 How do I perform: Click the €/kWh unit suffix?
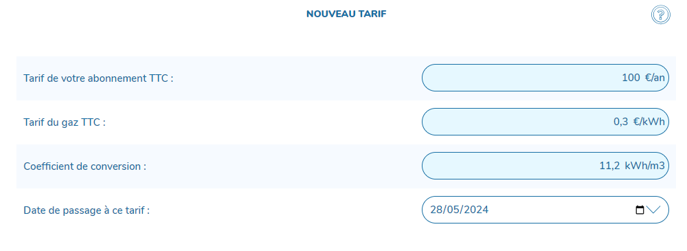pyautogui.click(x=649, y=122)
